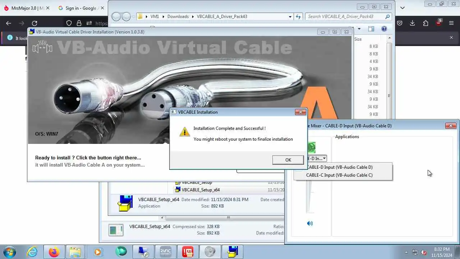Click VBCABLE_A_Driver_Pack43 breadcrumb segment

click(x=222, y=17)
